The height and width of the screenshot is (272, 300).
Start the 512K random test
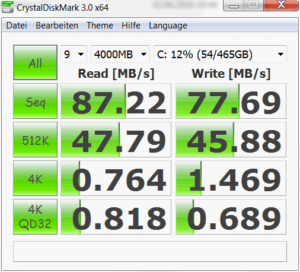tap(35, 140)
